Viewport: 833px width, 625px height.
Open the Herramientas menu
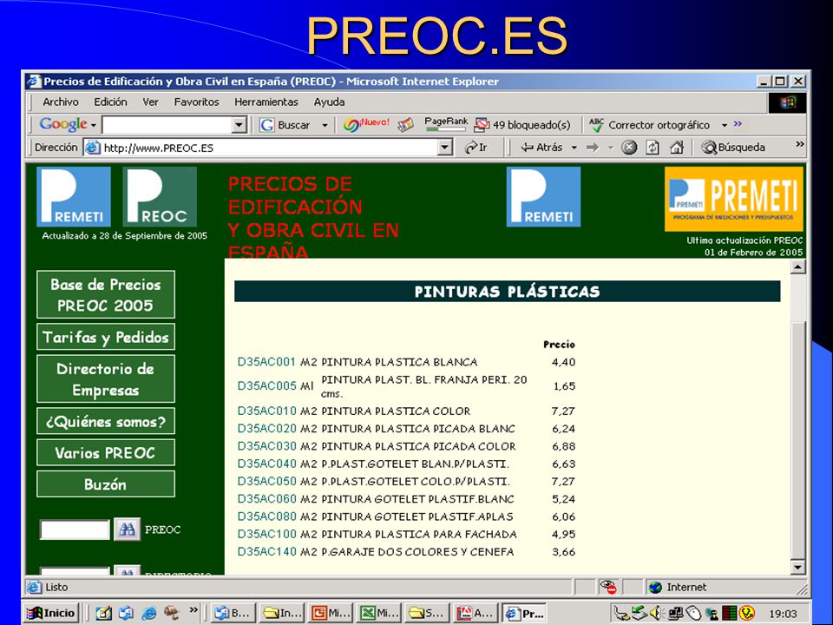click(x=266, y=102)
